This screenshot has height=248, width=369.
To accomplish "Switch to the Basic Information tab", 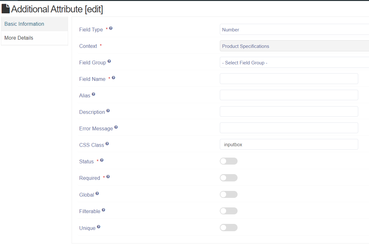I will (x=24, y=24).
